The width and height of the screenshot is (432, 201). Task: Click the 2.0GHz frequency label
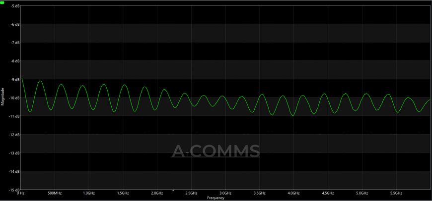(x=157, y=193)
